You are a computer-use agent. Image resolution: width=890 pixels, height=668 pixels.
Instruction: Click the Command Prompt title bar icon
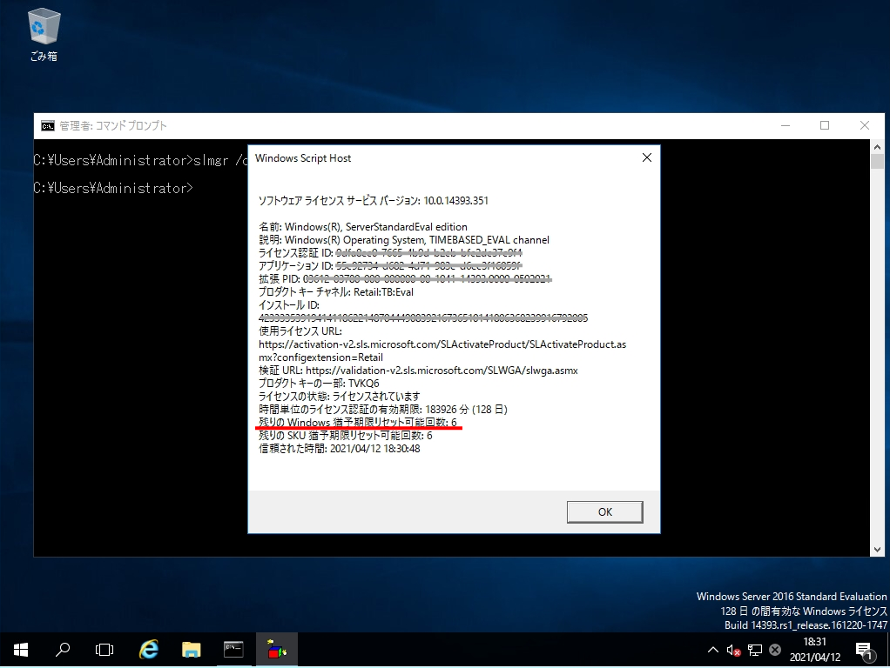pyautogui.click(x=48, y=126)
